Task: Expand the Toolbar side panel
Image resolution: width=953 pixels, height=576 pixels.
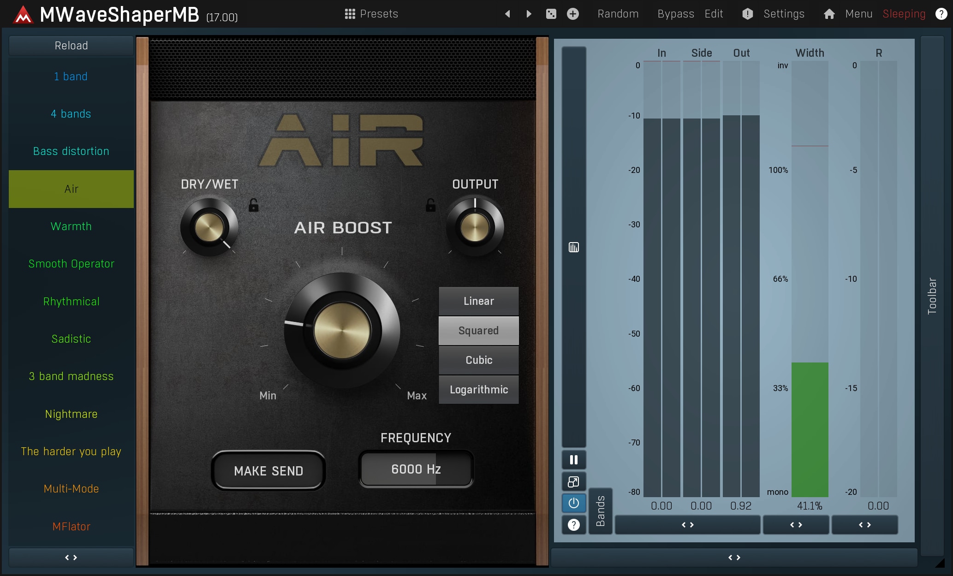Action: [932, 295]
